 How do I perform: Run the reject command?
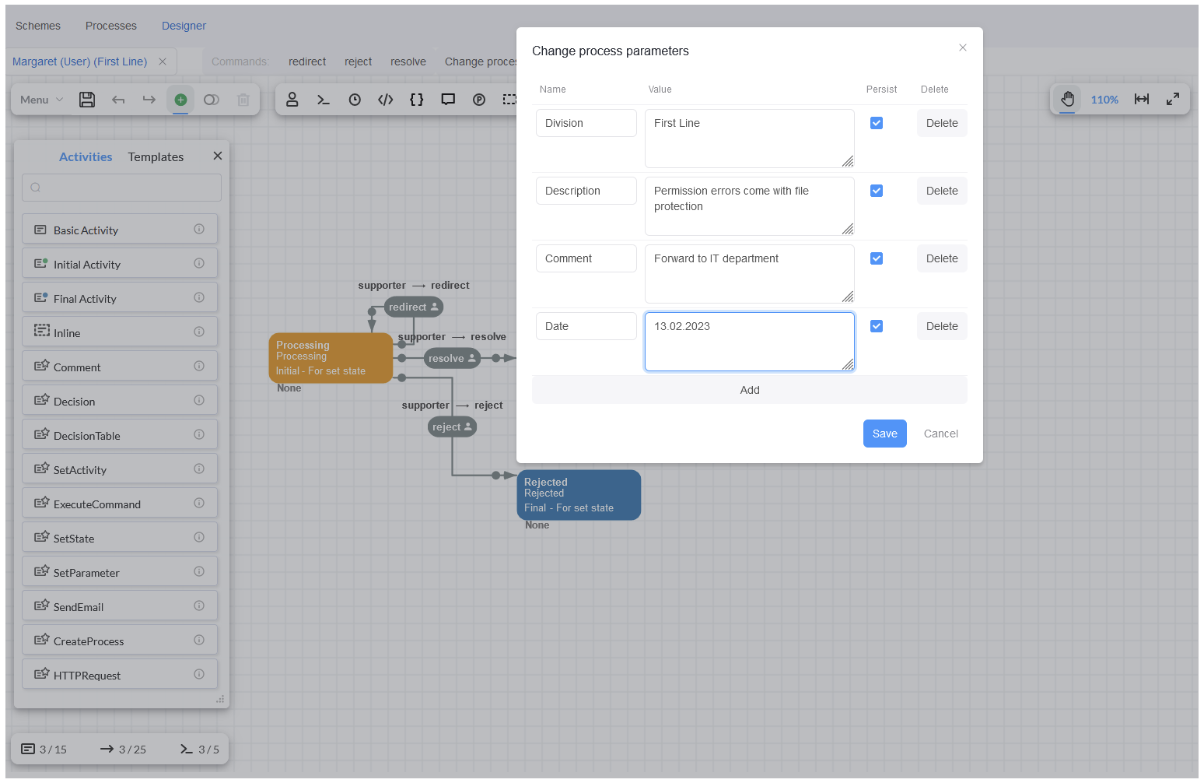point(359,61)
